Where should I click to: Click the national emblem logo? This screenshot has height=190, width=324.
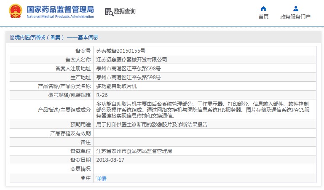coord(16,11)
